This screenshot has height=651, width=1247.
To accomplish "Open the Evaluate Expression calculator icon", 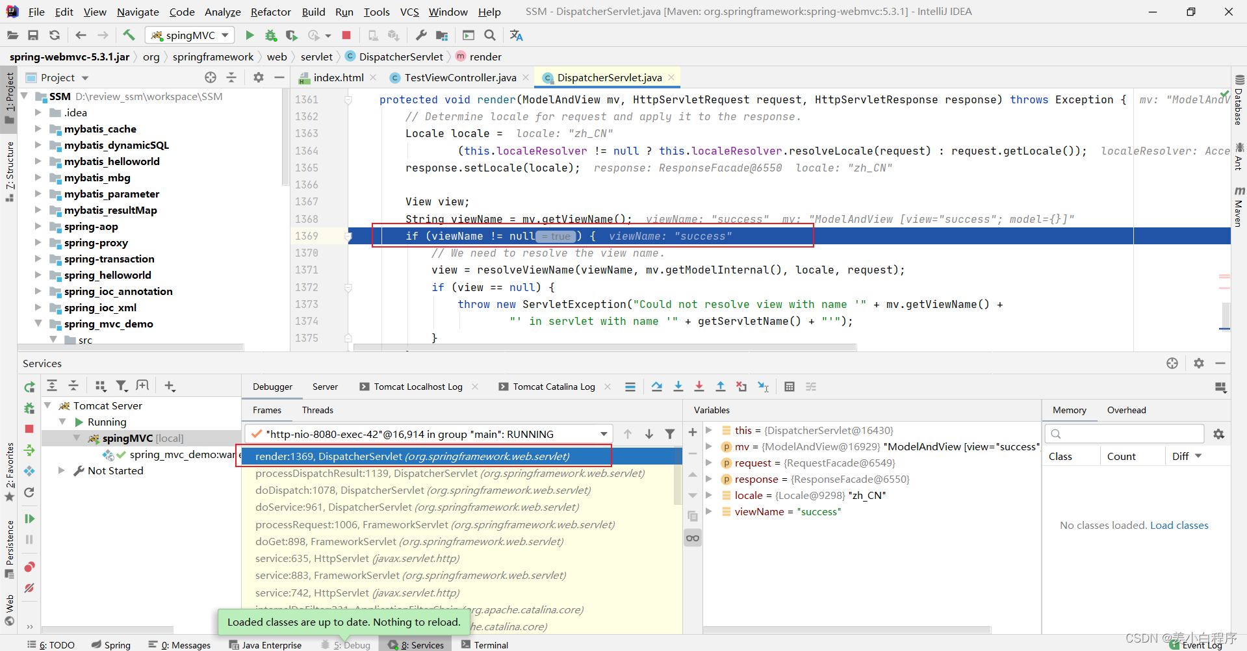I will click(x=790, y=387).
